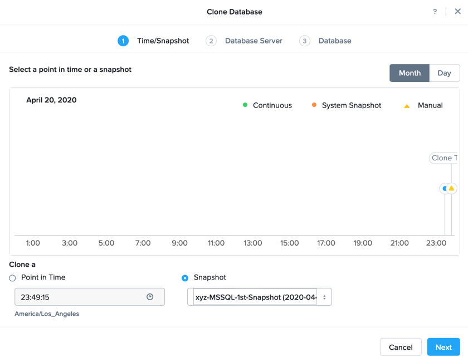Click the step 3 circle icon
The height and width of the screenshot is (362, 468).
[304, 41]
